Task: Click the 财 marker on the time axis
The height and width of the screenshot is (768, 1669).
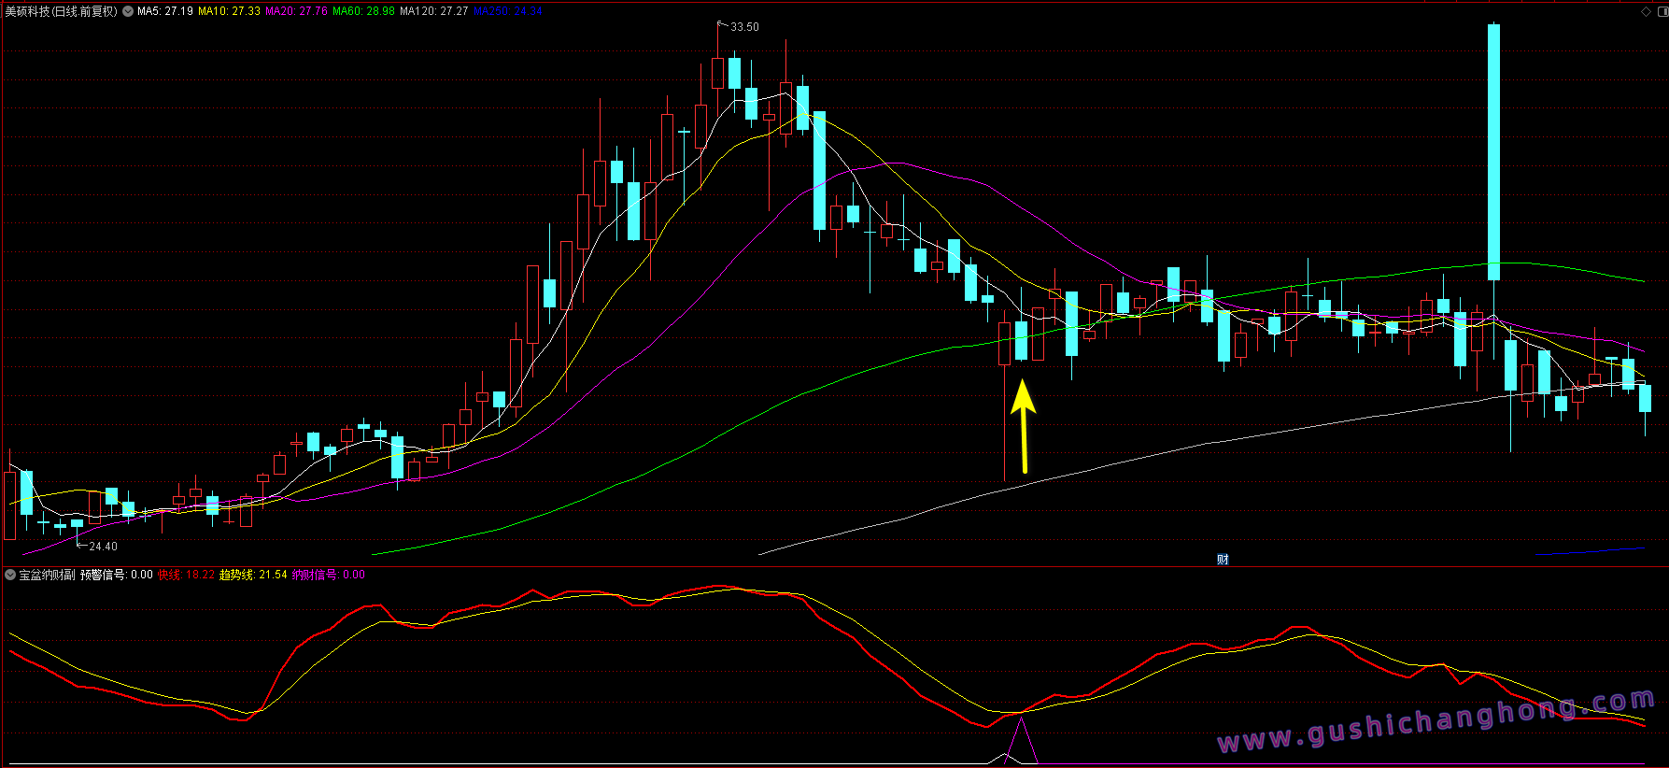Action: (x=1223, y=559)
